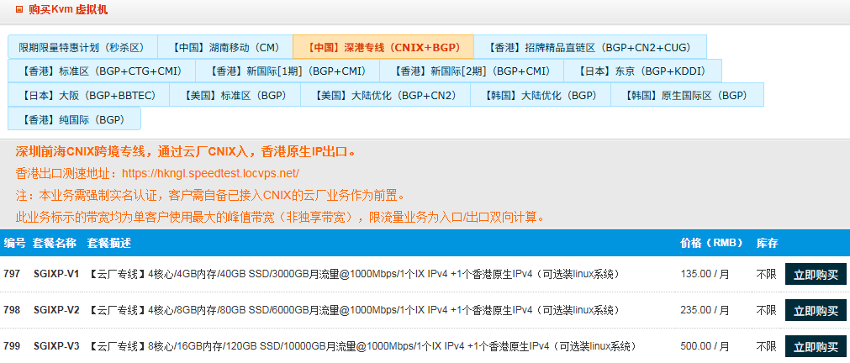
Task: Switch to 【美国】标准区（BGP）tab
Action: click(x=235, y=95)
